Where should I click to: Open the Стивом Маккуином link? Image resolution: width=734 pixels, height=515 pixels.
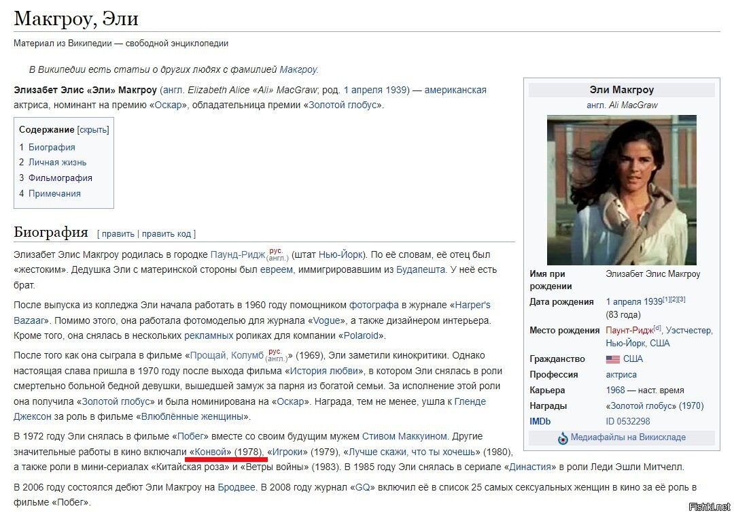[404, 437]
